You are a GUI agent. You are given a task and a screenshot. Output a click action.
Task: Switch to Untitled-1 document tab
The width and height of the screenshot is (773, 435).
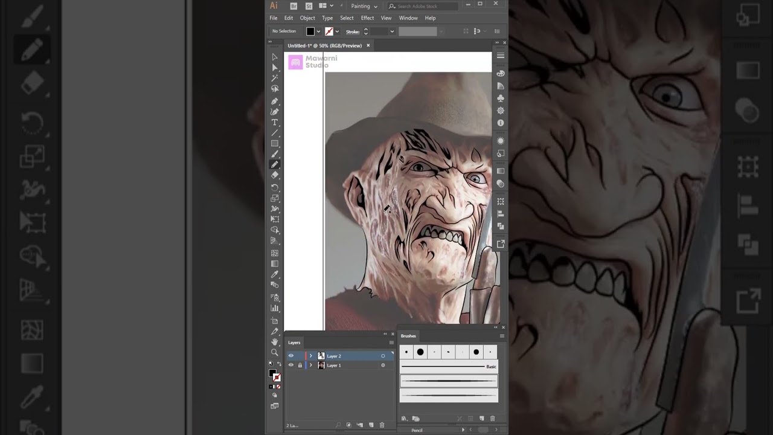(x=325, y=45)
